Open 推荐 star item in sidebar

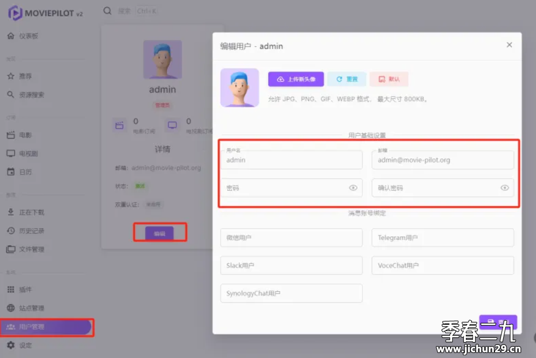pos(25,76)
